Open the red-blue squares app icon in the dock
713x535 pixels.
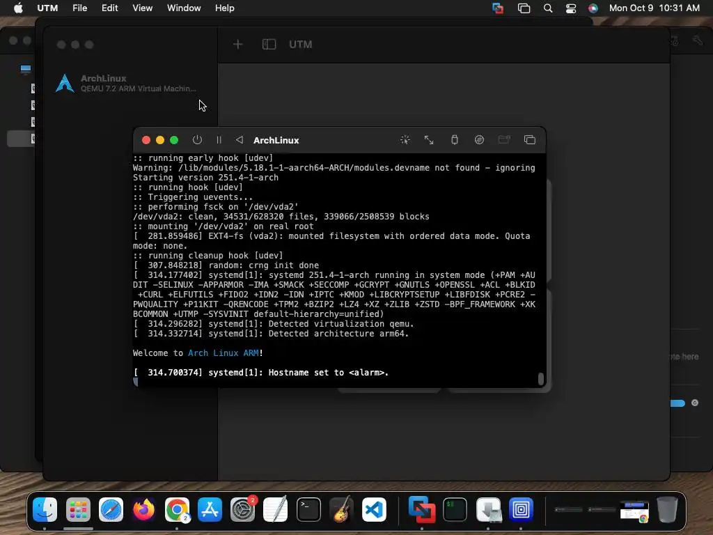coord(422,509)
